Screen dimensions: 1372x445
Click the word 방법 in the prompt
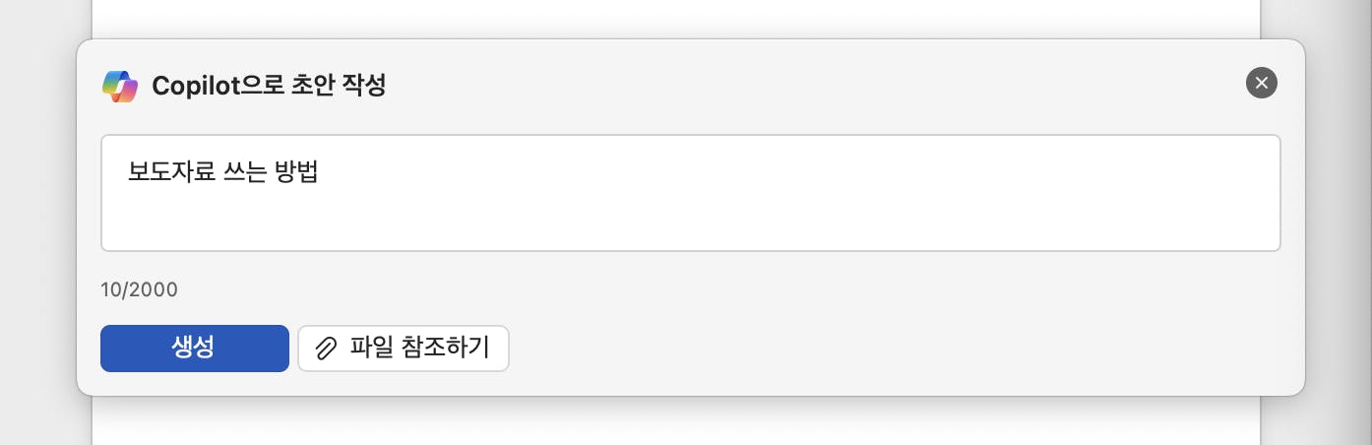tap(299, 172)
